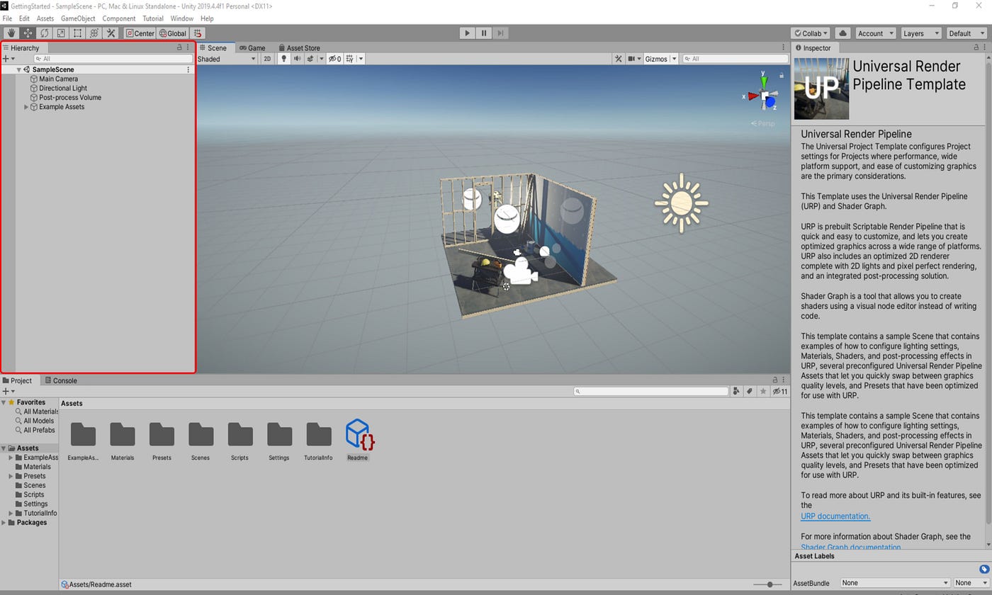
Task: Click the blue asset labels tag icon
Action: (x=984, y=569)
